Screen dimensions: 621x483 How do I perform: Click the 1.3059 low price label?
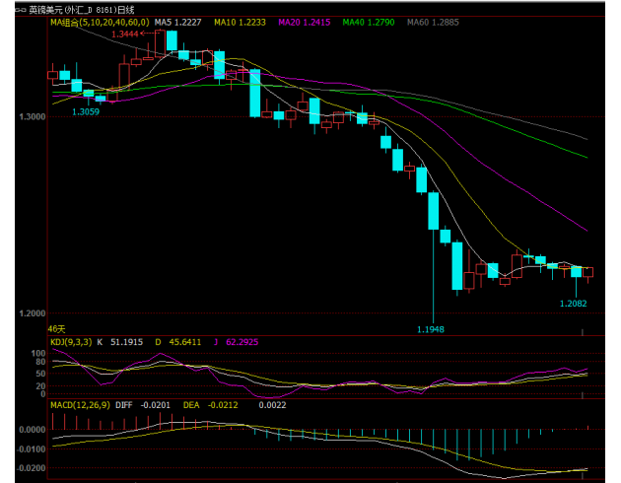click(86, 112)
